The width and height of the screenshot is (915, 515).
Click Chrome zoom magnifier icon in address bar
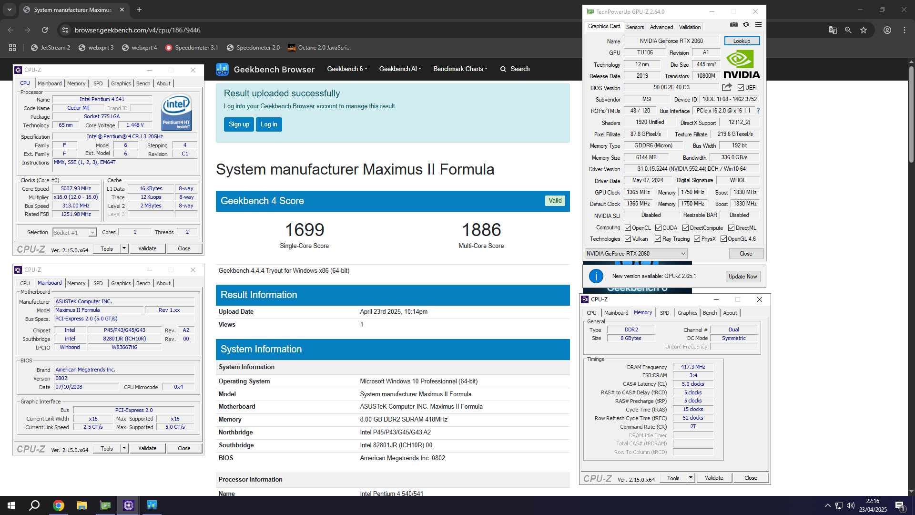pyautogui.click(x=848, y=30)
